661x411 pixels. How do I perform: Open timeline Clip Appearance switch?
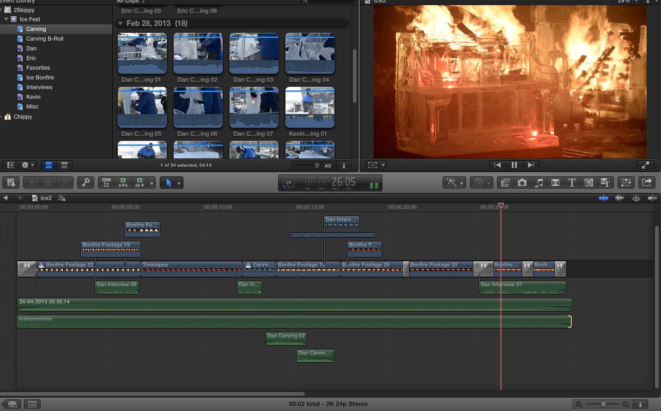tap(640, 404)
